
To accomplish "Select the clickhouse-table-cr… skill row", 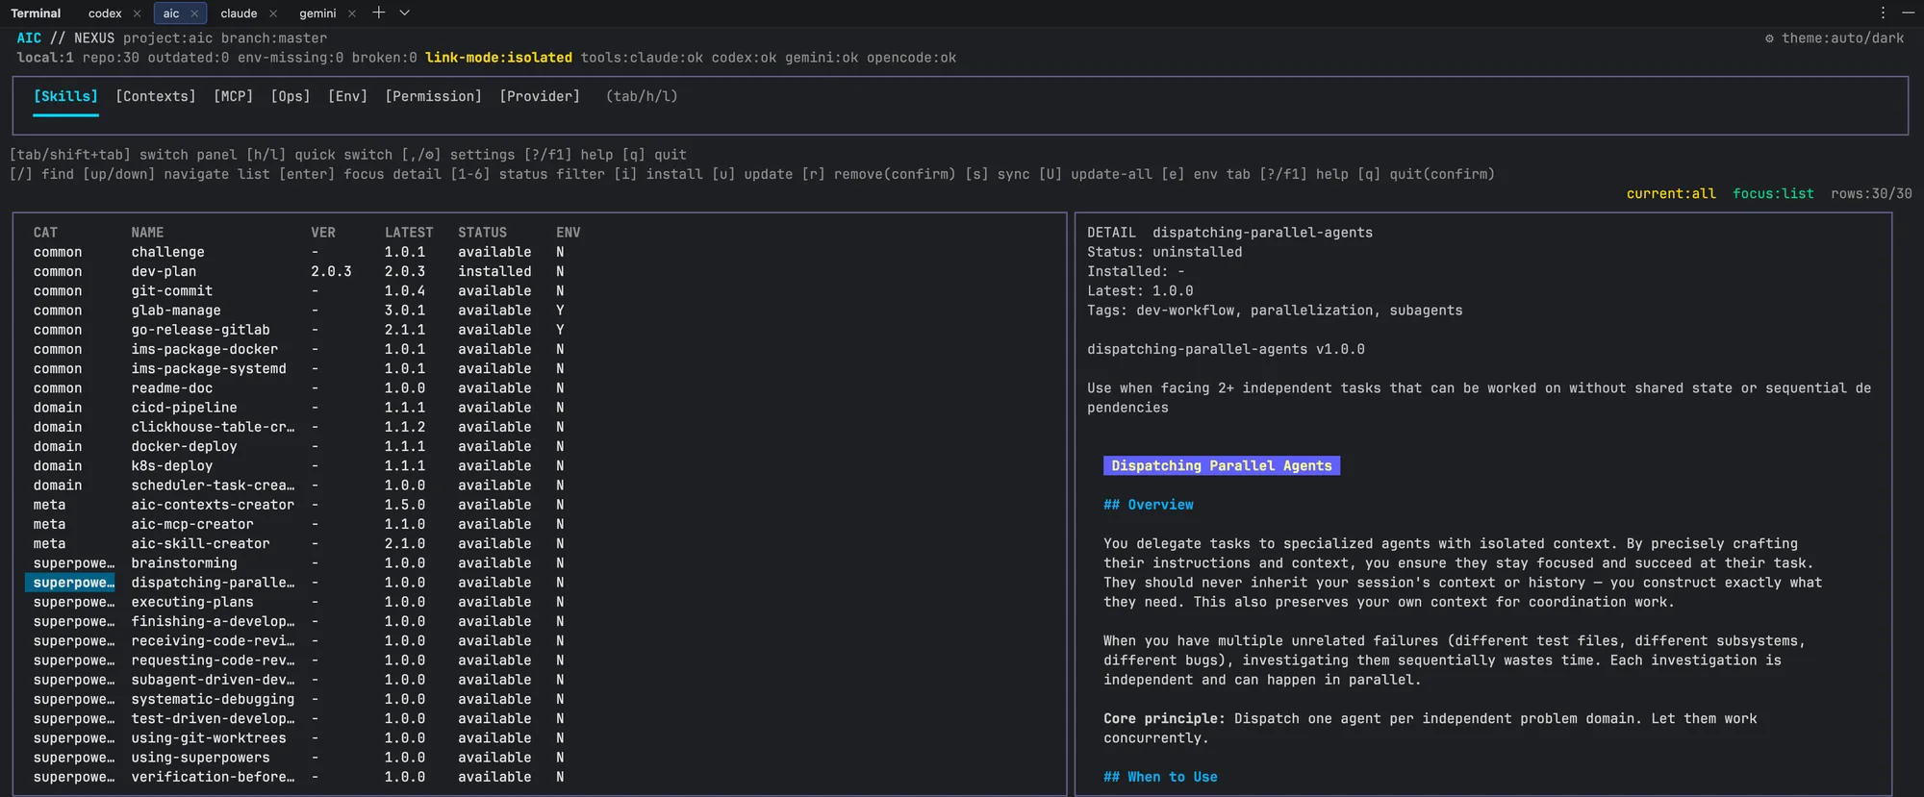I will 299,427.
